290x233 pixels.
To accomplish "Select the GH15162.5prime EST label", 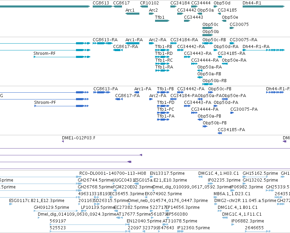I will coord(260,173).
